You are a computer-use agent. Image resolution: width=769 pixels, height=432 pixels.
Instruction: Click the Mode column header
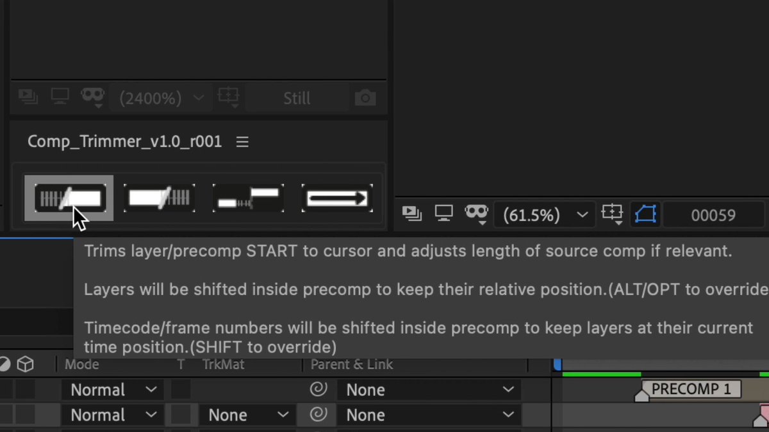tap(82, 364)
